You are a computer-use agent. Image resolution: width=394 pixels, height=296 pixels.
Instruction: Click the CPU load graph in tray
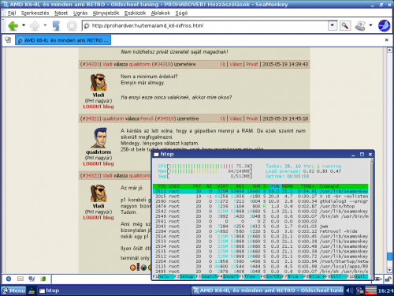coord(370,290)
